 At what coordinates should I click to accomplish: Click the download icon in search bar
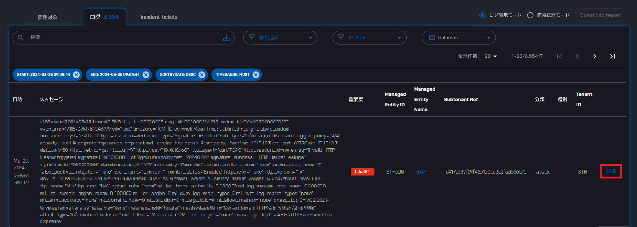226,38
